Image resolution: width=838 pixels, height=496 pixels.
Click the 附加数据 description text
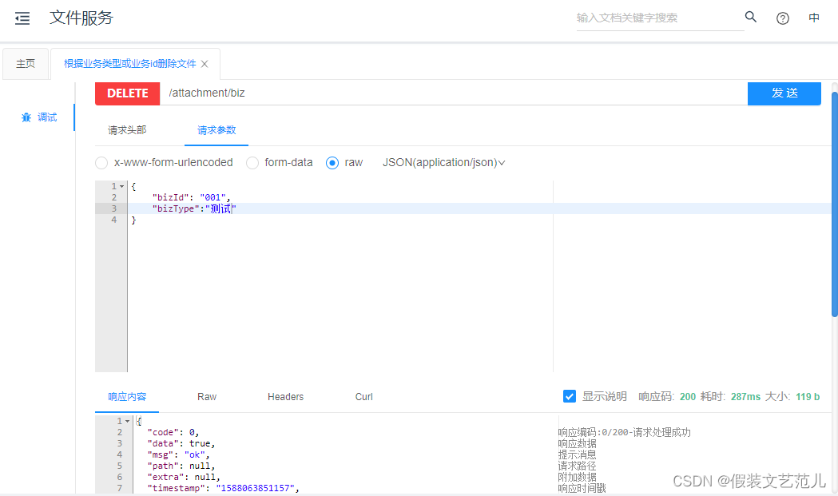[x=578, y=478]
